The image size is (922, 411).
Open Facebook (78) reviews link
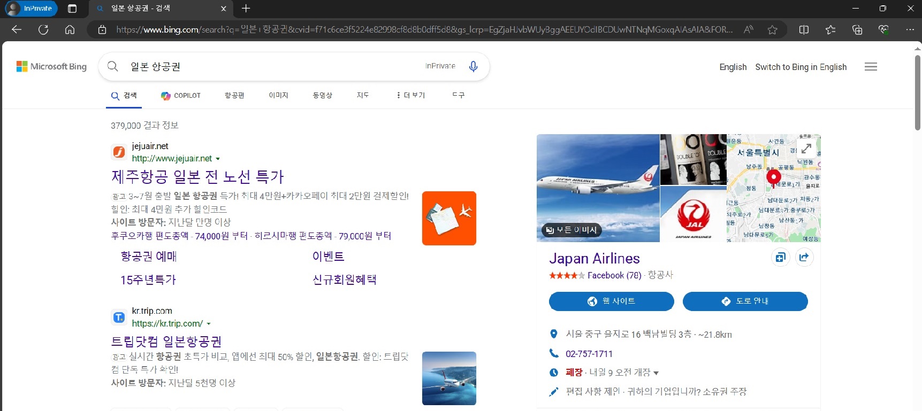[614, 275]
